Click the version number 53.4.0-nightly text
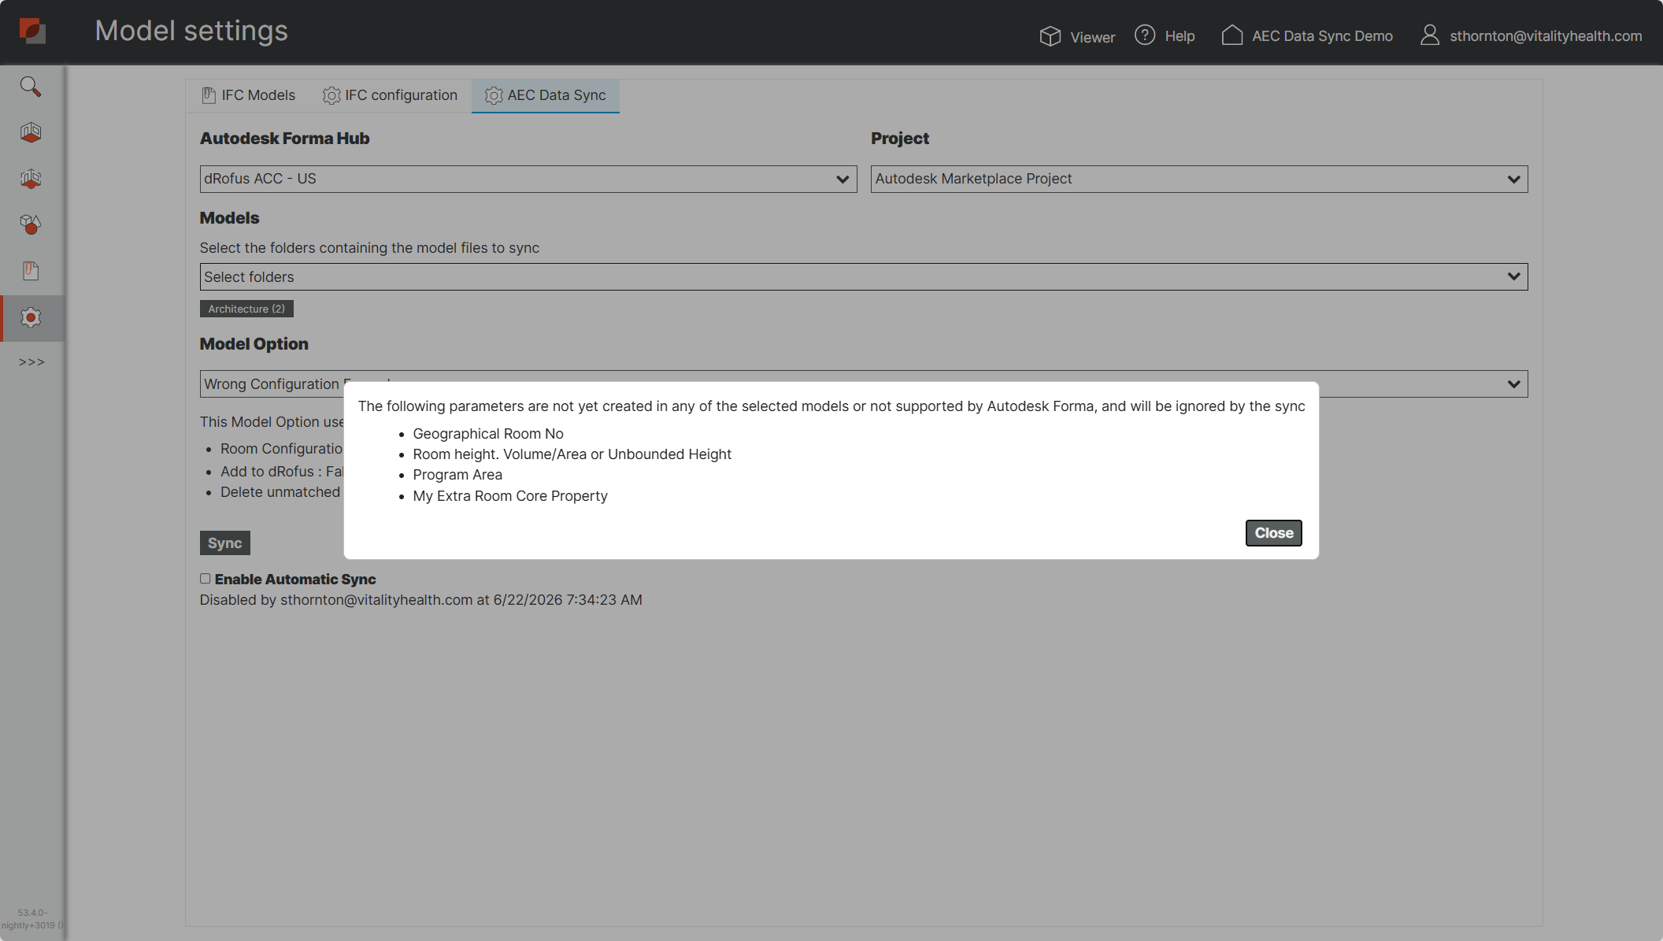1663x941 pixels. tap(32, 919)
